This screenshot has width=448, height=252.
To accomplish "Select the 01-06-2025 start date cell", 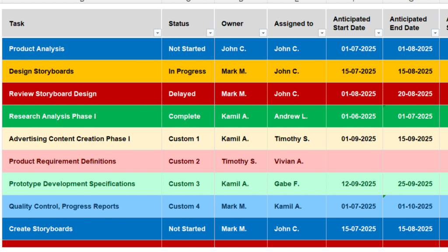I will click(354, 116).
